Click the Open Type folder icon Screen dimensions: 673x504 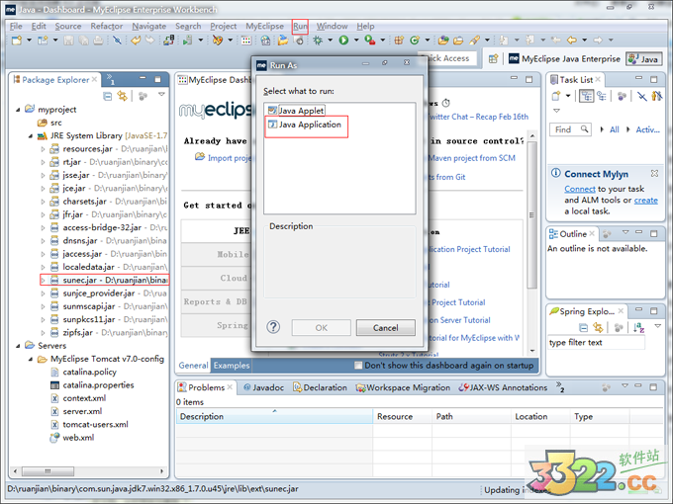(443, 41)
